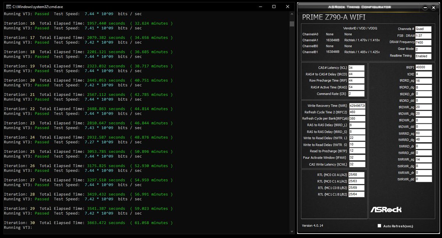This screenshot has height=238, width=442.
Task: Click the tWRRD_sg value field
Action: click(x=424, y=133)
